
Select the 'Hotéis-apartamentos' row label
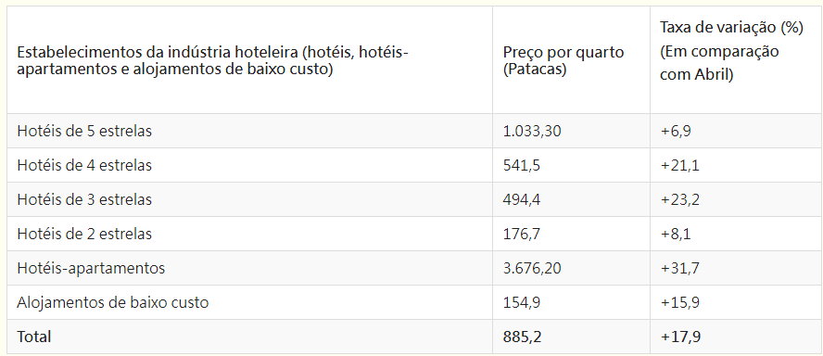(x=91, y=268)
